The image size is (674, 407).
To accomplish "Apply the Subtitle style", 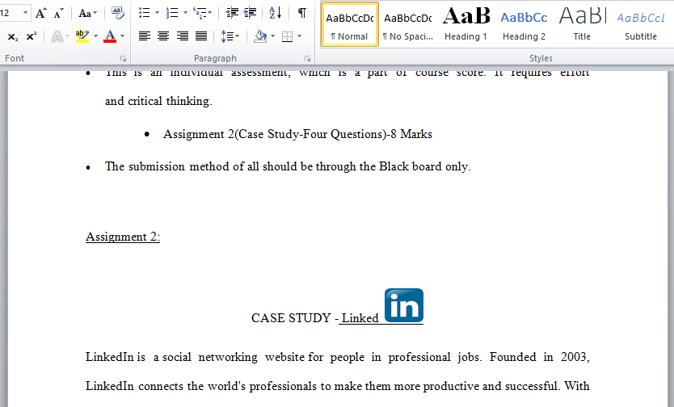I will pos(641,24).
